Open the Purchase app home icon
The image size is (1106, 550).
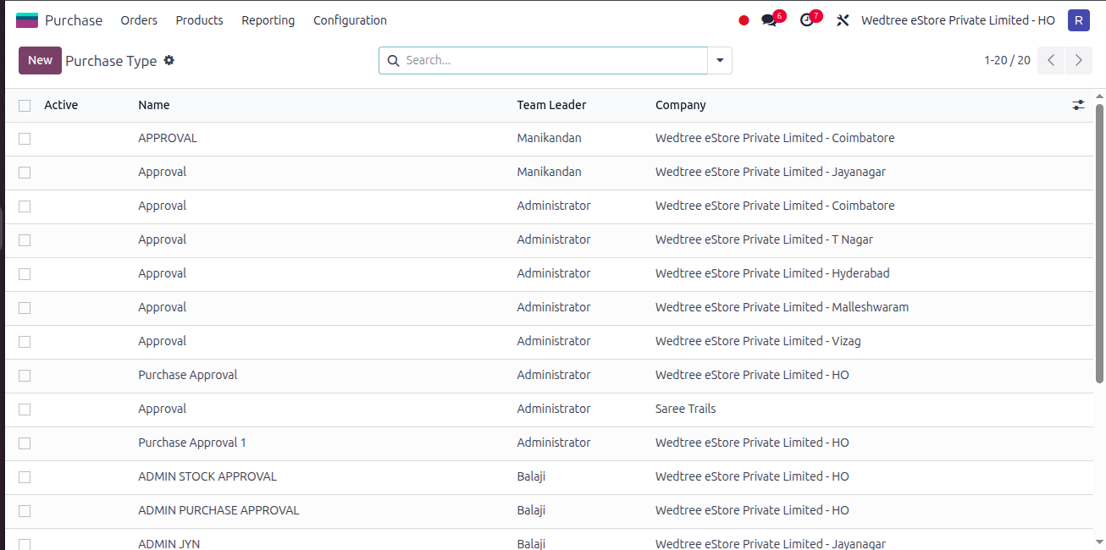pos(27,20)
